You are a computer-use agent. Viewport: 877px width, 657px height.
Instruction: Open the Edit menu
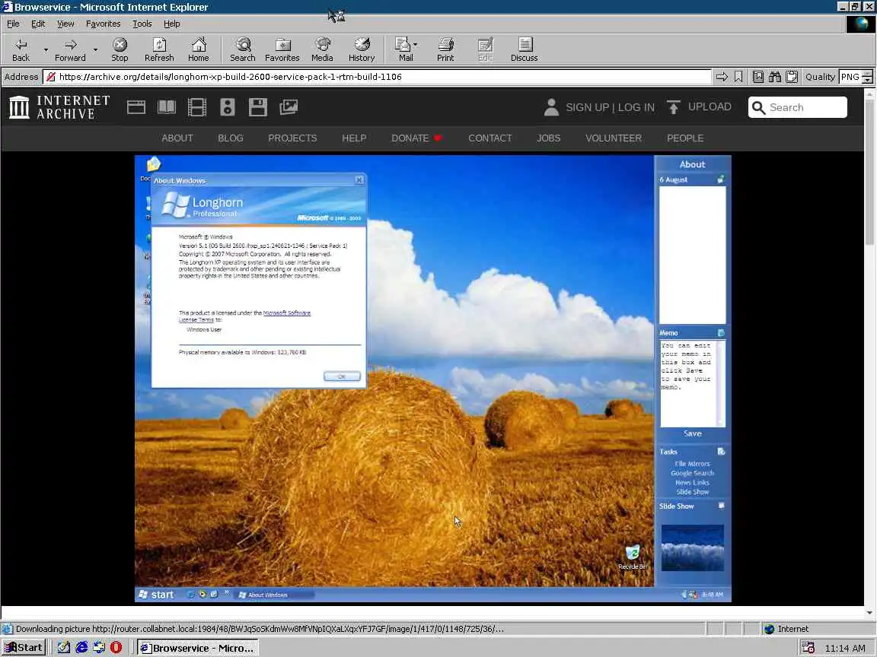[38, 24]
